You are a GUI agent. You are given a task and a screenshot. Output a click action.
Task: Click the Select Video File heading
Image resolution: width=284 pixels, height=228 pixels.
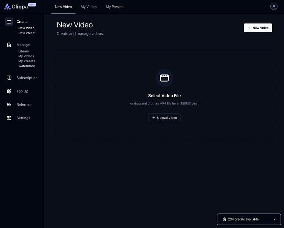164,96
